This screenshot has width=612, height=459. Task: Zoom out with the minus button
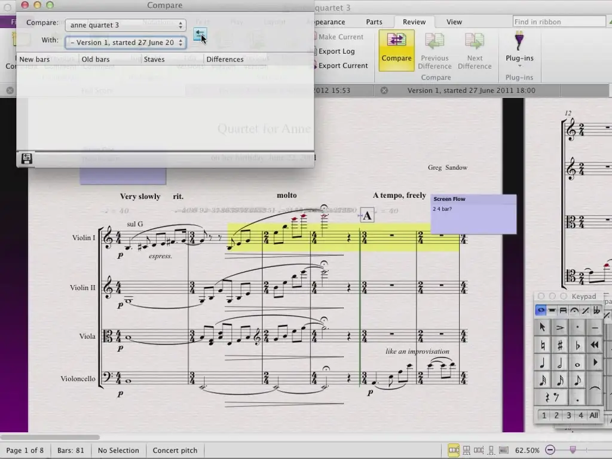pyautogui.click(x=550, y=450)
